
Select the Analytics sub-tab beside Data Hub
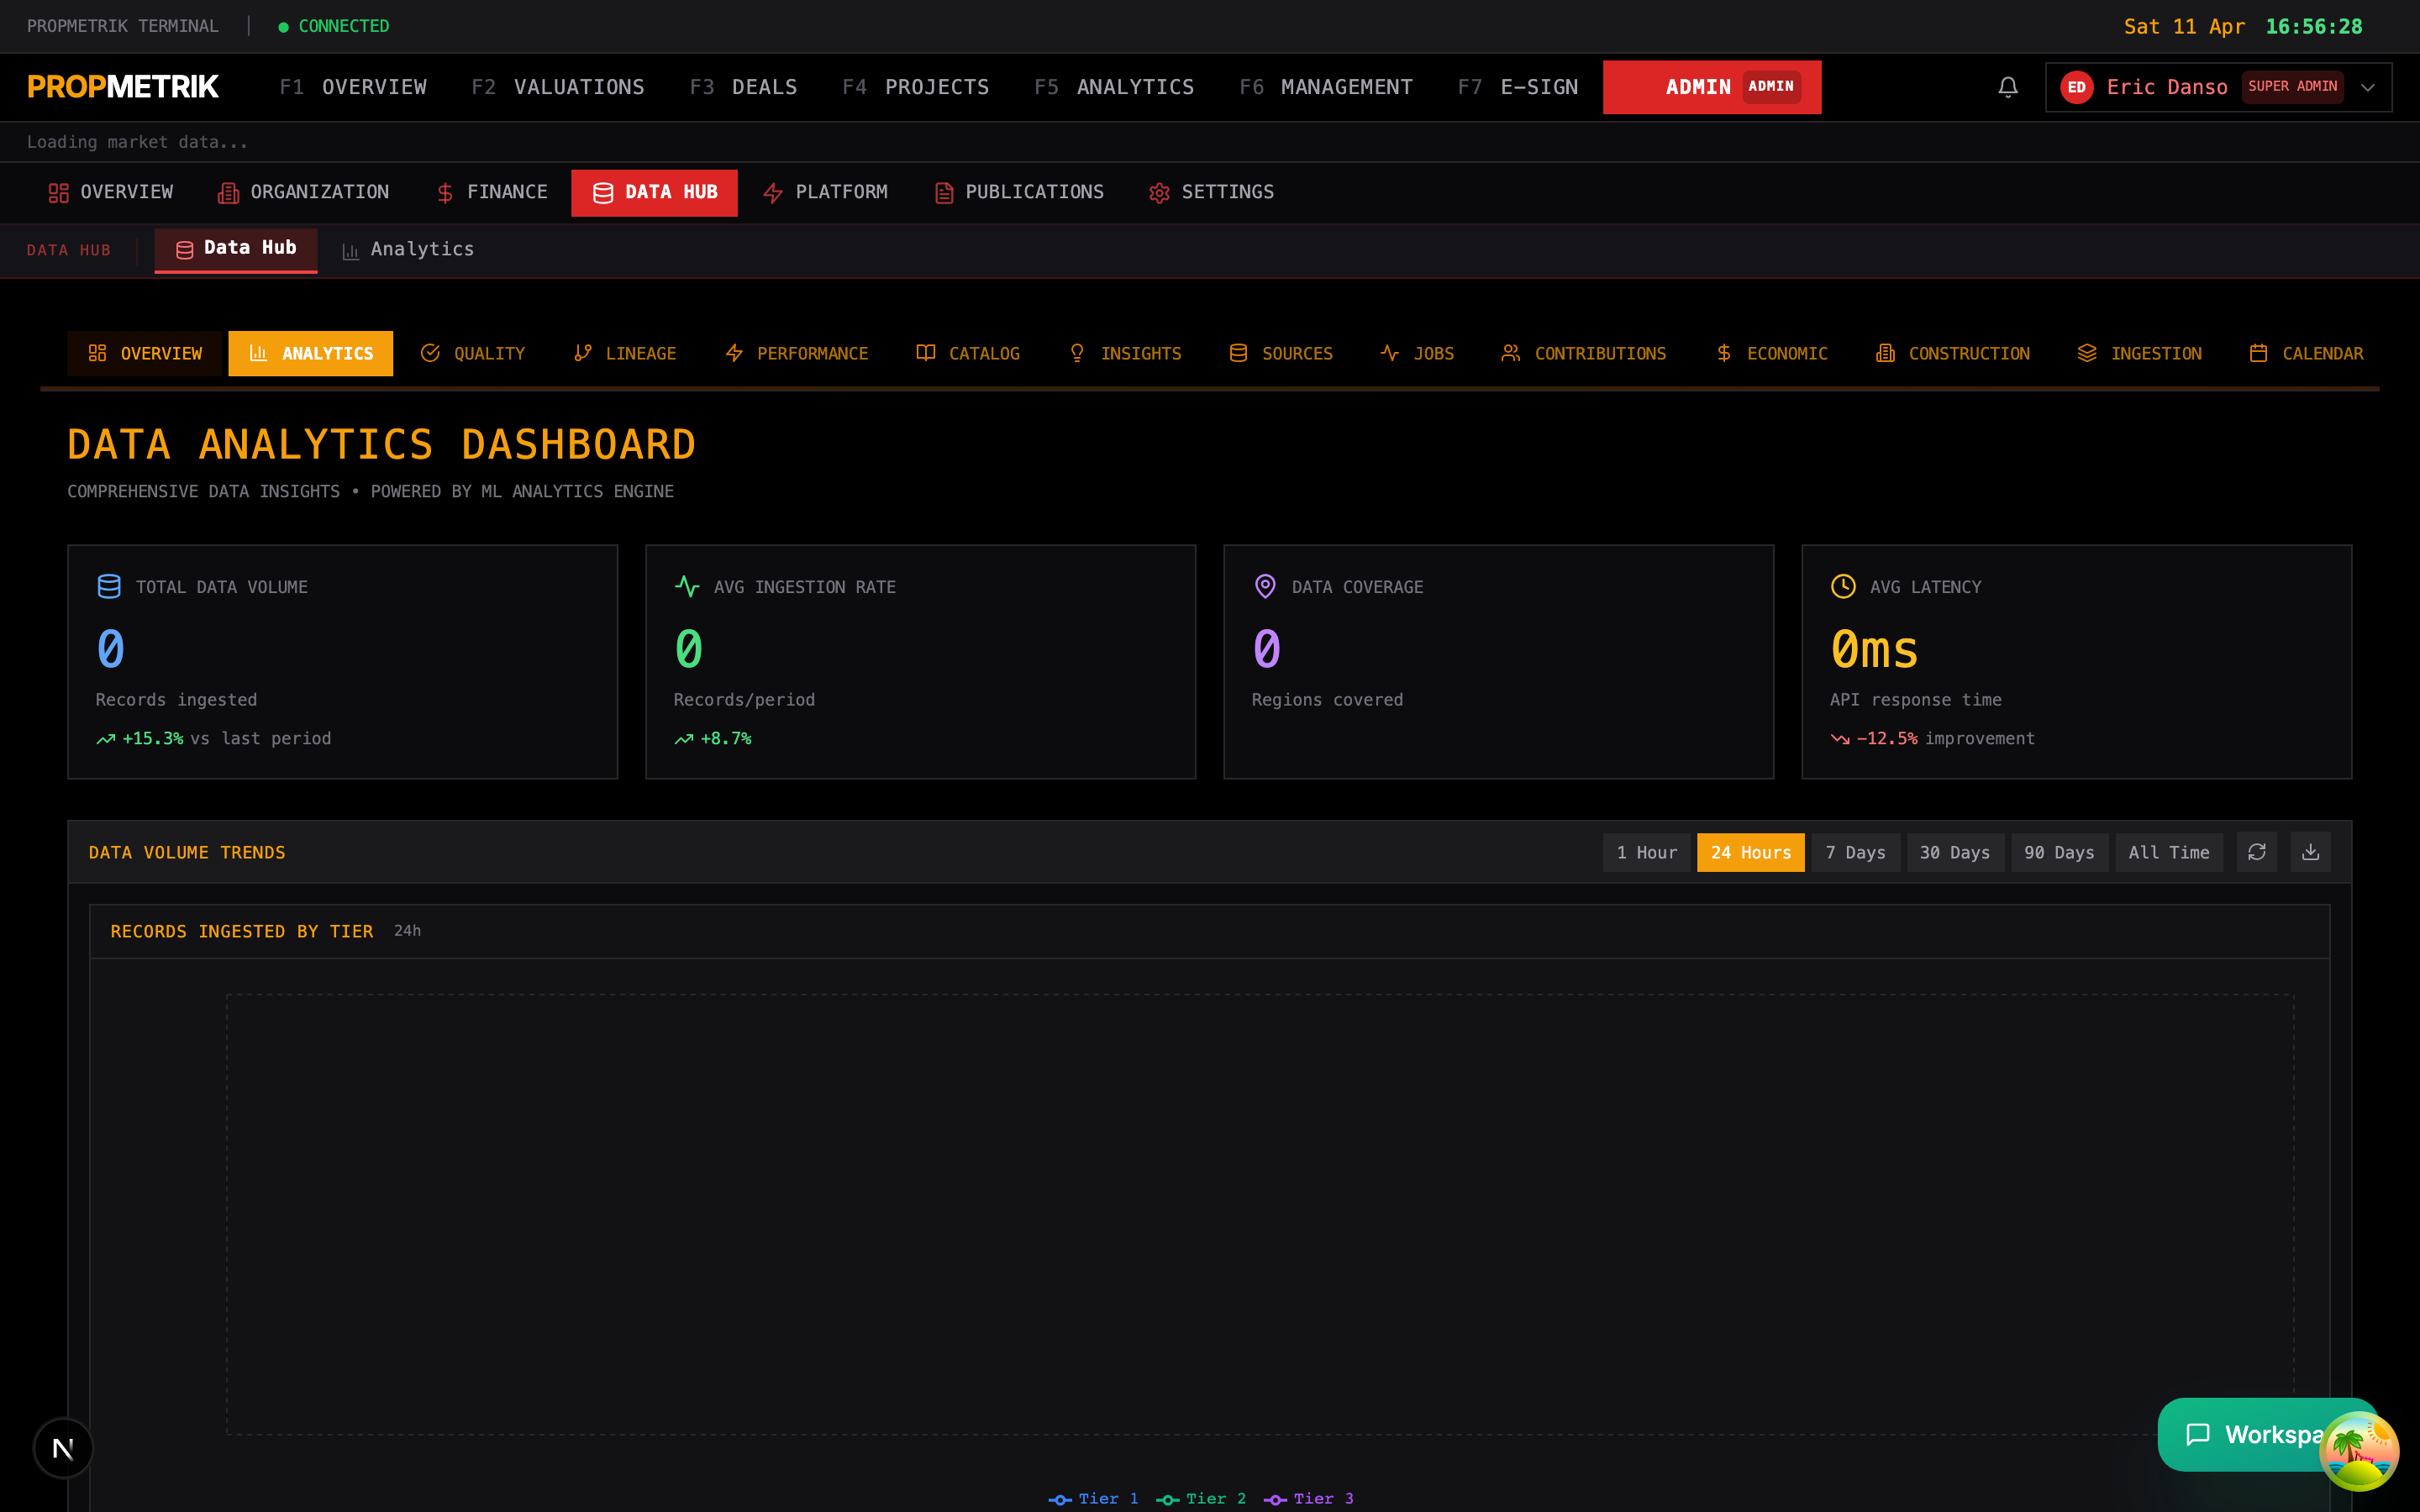[408, 249]
